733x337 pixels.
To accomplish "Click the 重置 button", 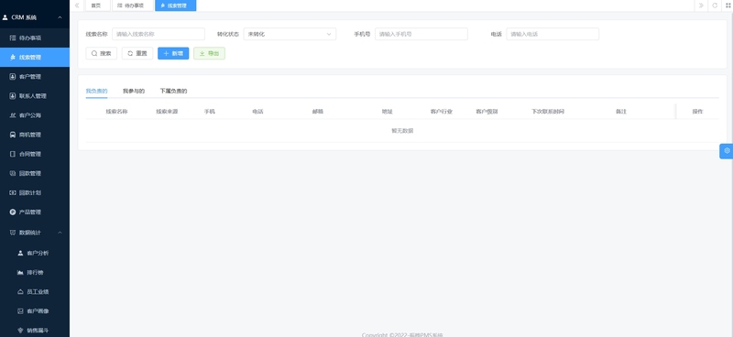I will [137, 53].
